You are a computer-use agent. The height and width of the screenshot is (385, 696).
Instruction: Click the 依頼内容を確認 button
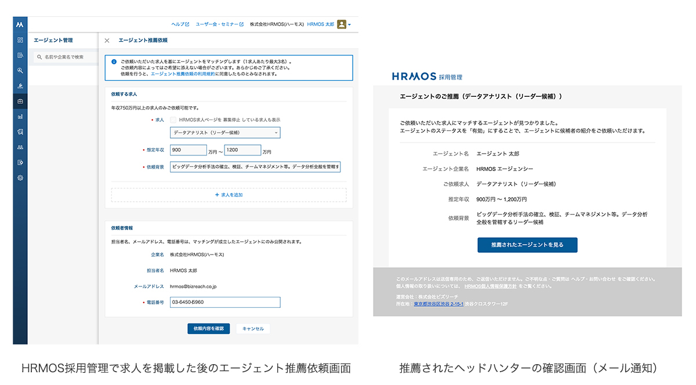pyautogui.click(x=208, y=329)
